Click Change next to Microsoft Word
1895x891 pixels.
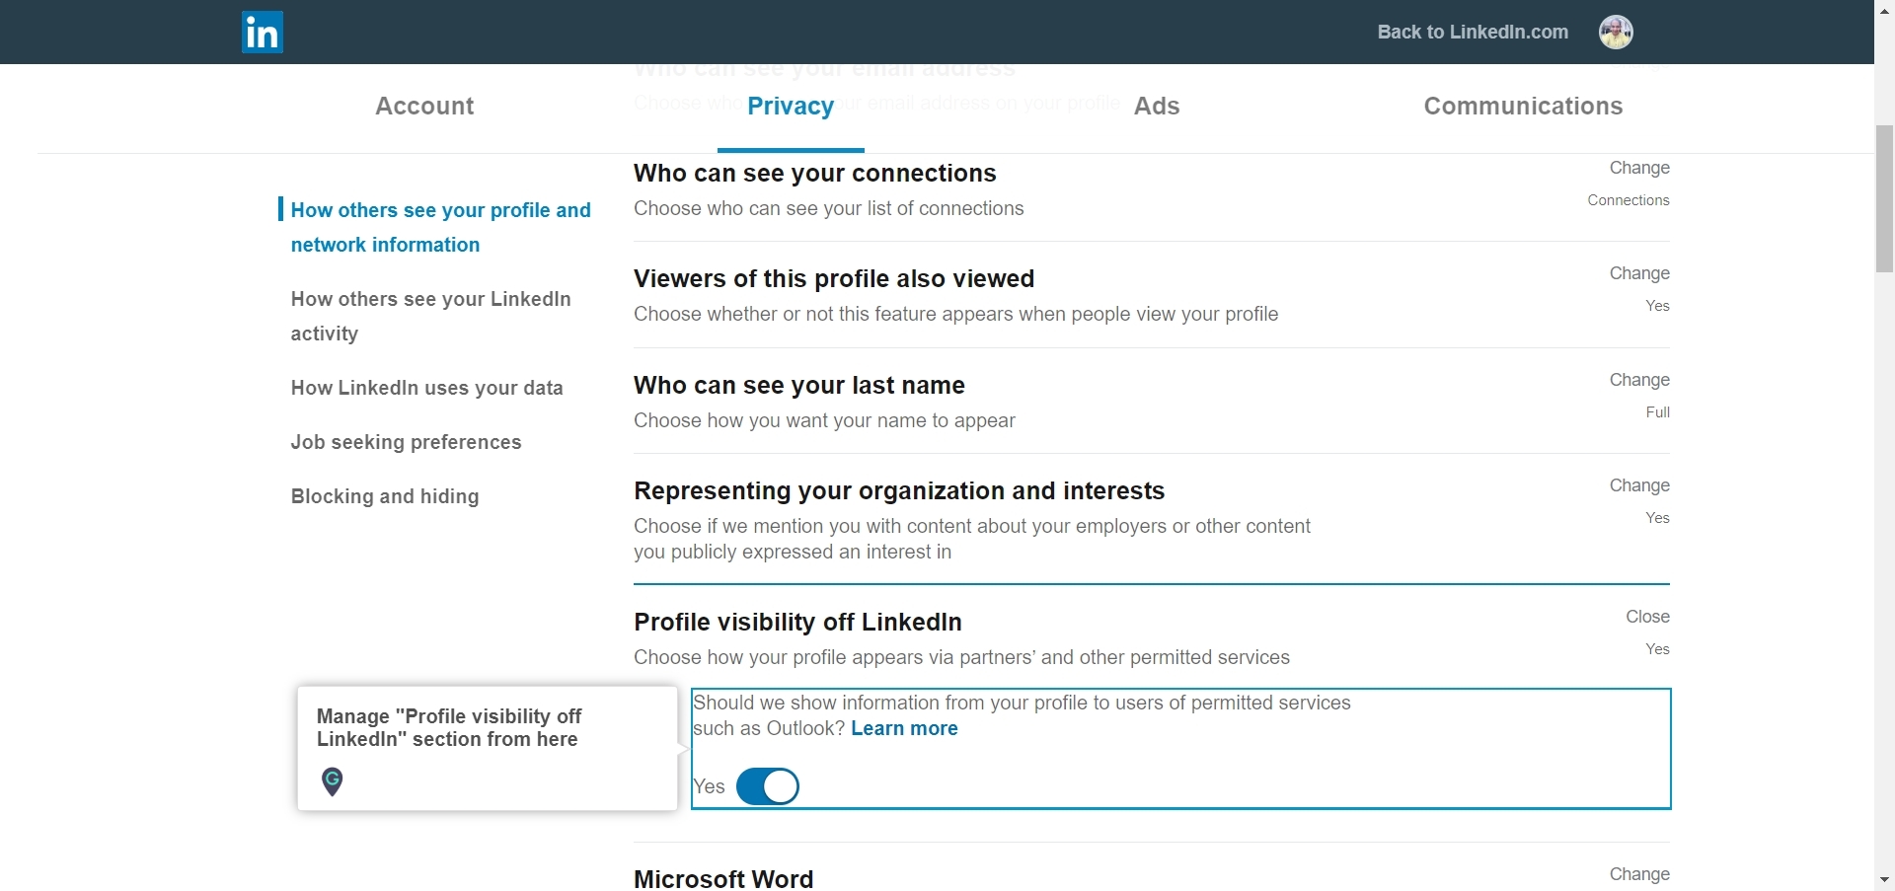1638,874
